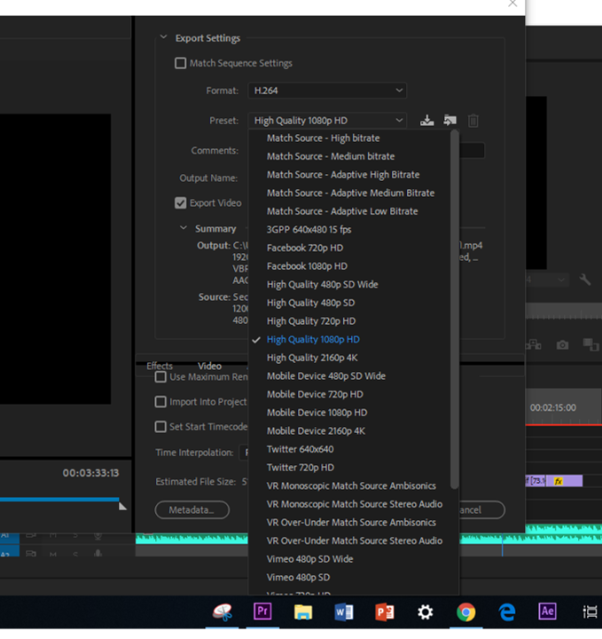Viewport: 602px width, 639px height.
Task: Click the export frame camera icon
Action: click(562, 345)
